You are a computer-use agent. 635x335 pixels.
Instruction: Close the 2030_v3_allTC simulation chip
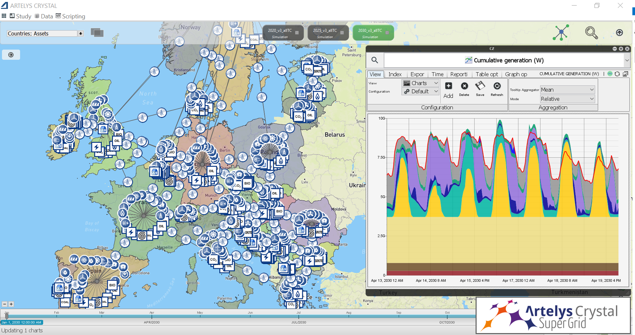pyautogui.click(x=387, y=33)
